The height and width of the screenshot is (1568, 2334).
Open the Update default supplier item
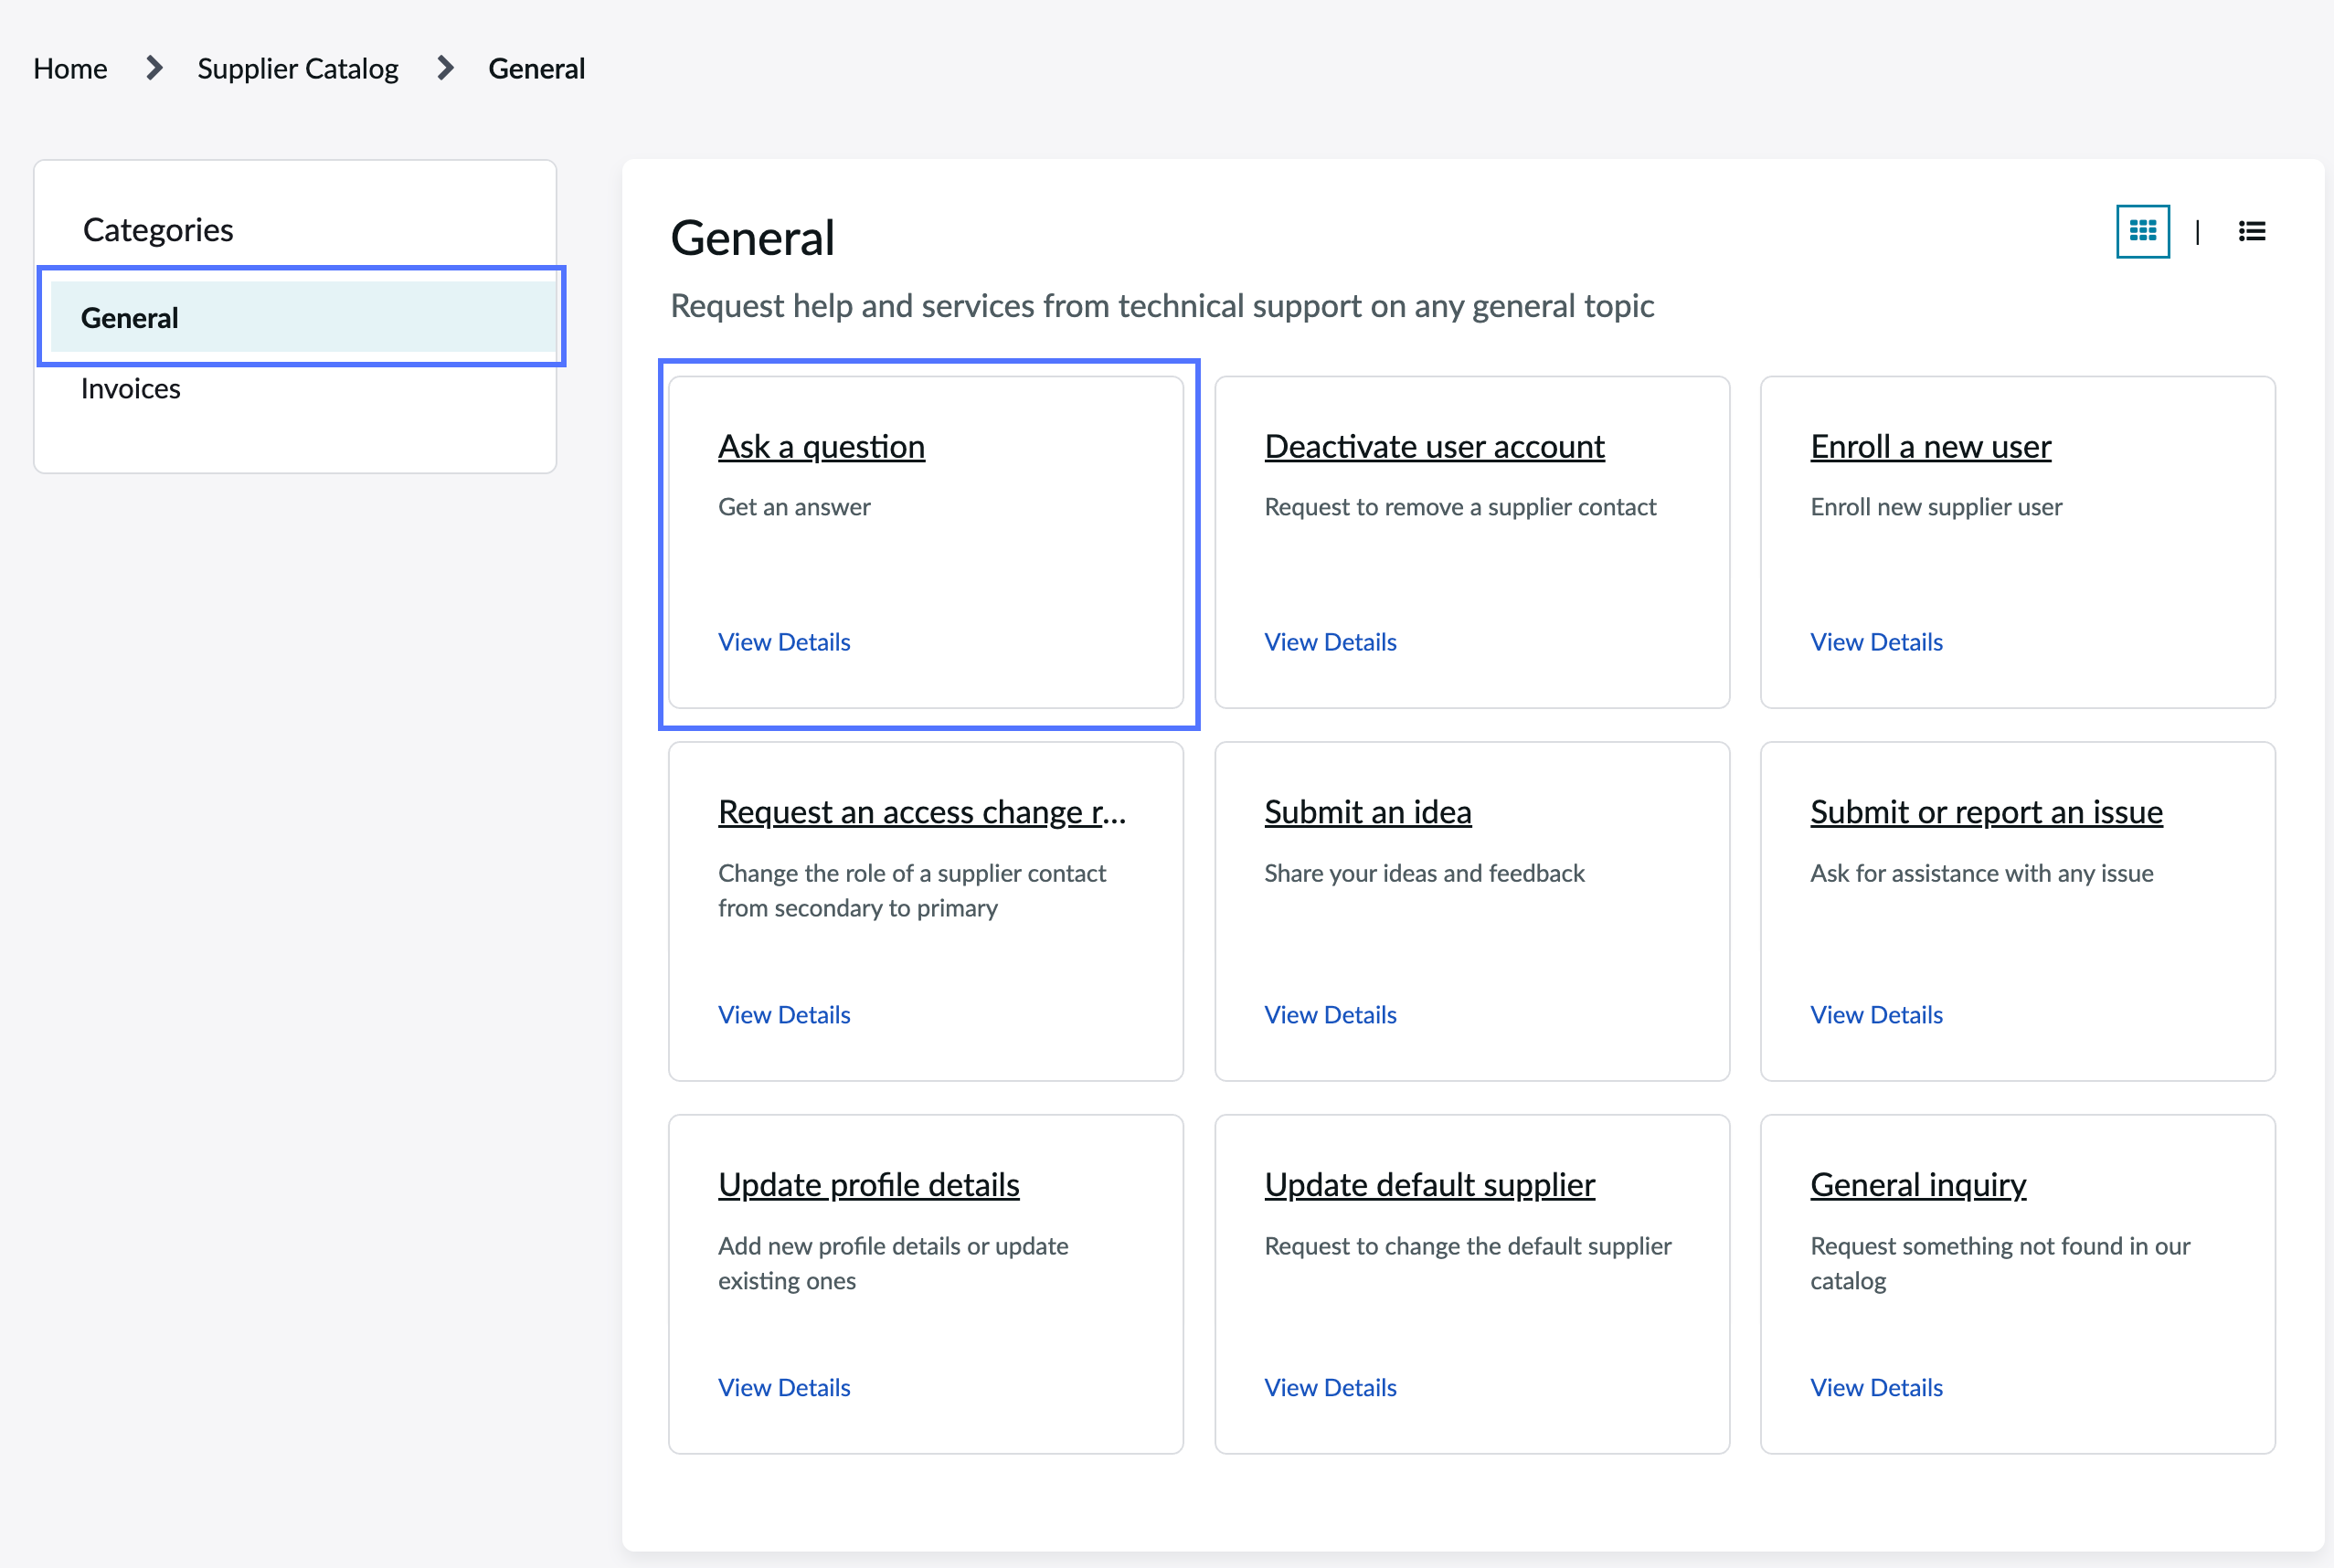[1429, 1185]
